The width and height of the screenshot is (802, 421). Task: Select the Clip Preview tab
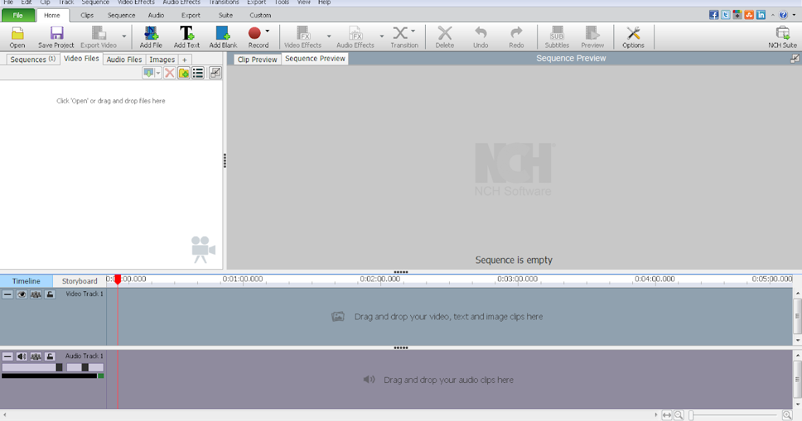257,59
